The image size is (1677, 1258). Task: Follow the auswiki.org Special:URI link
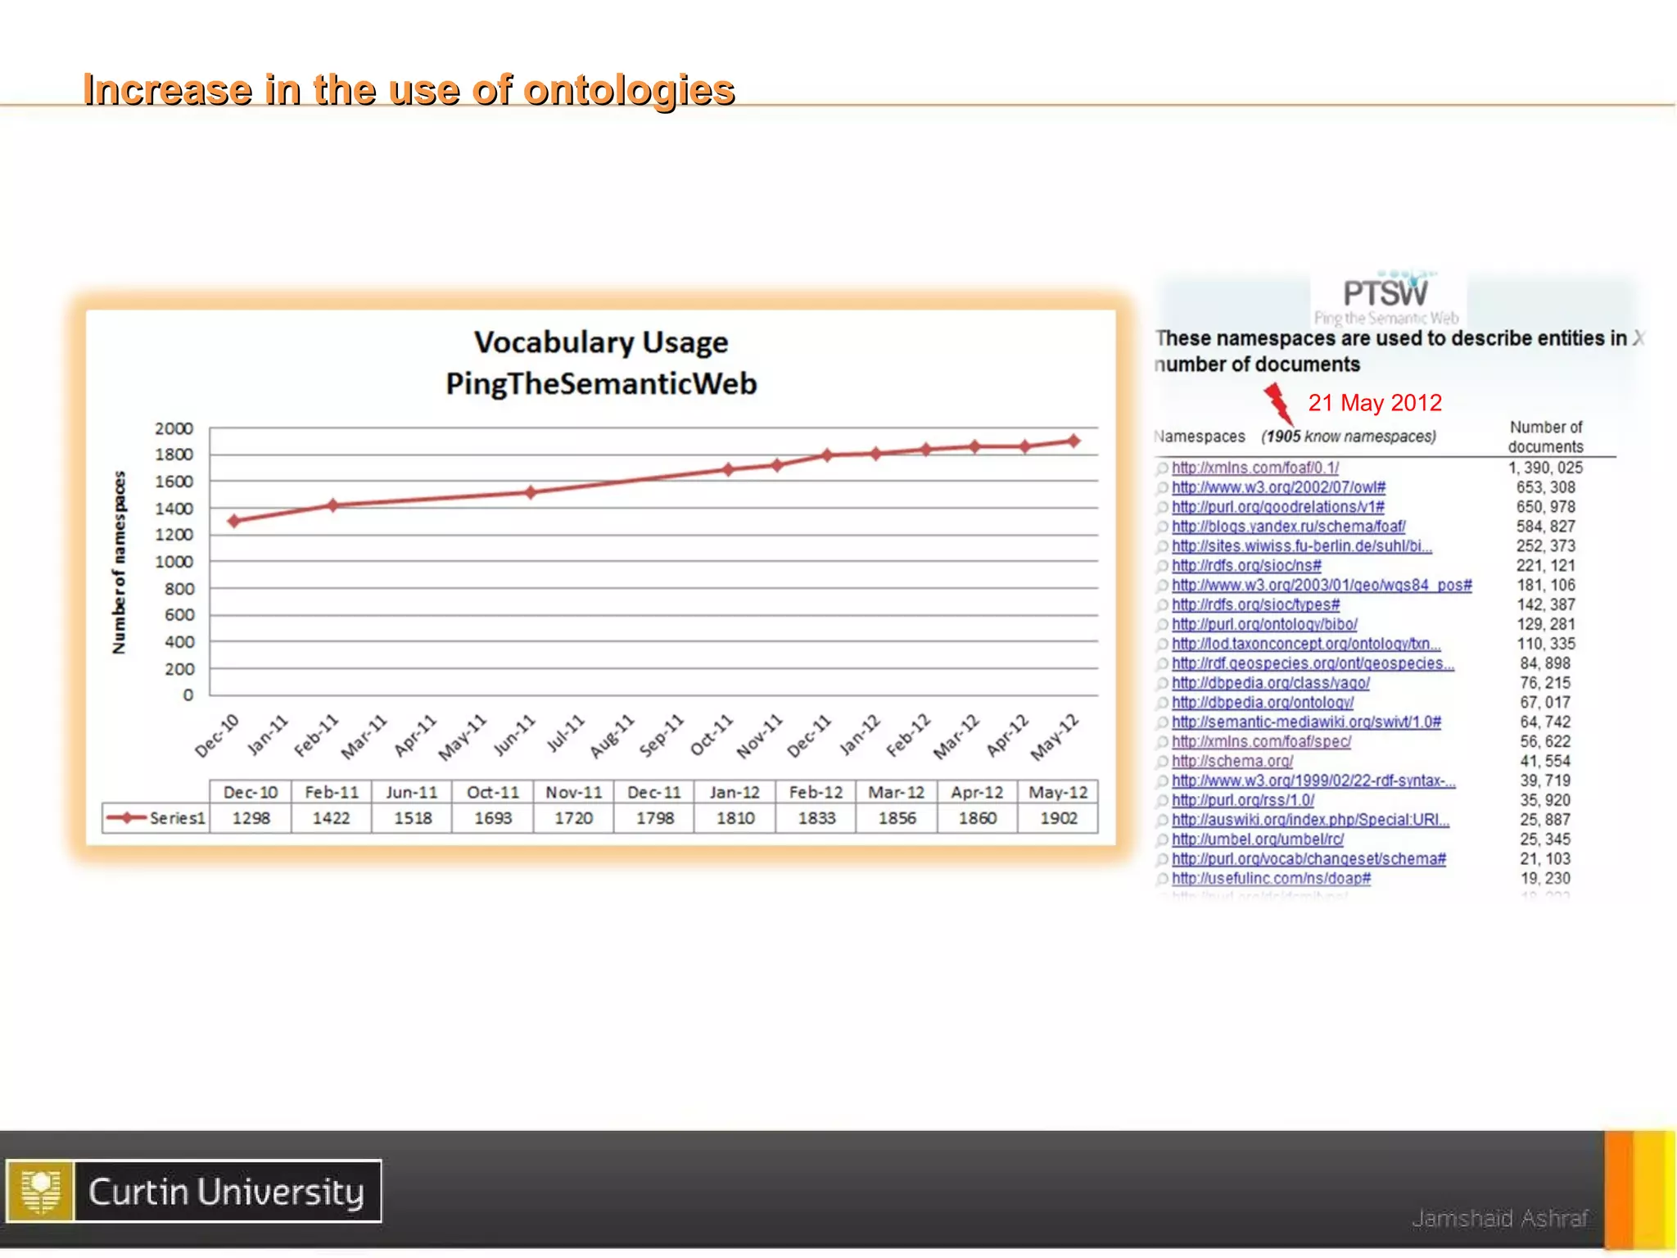point(1310,820)
